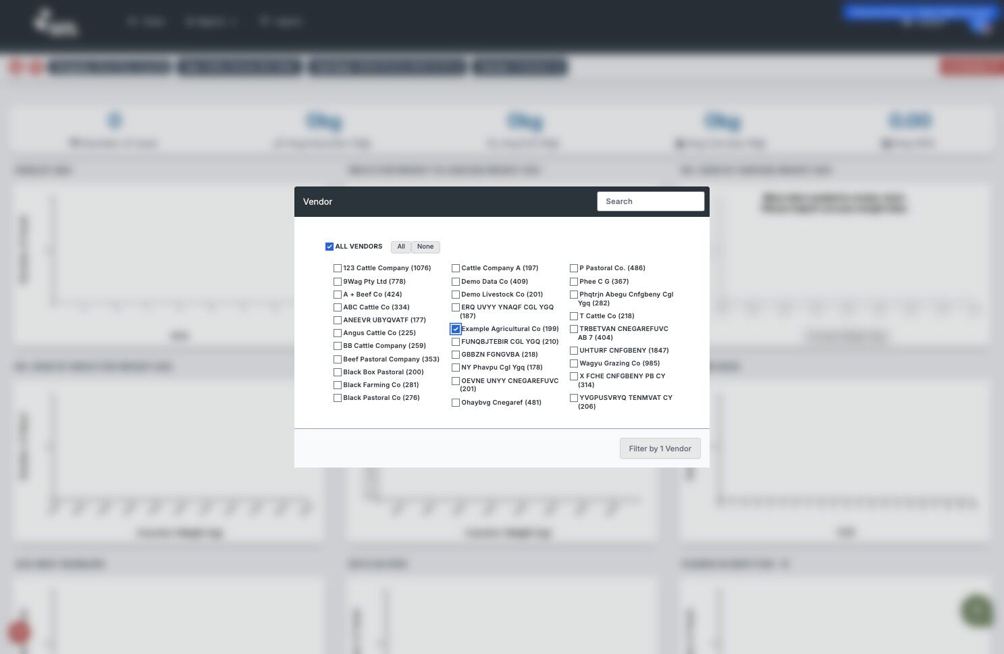
Task: Select UHTURF CNFGBENY (1847) checkbox
Action: [x=574, y=351]
